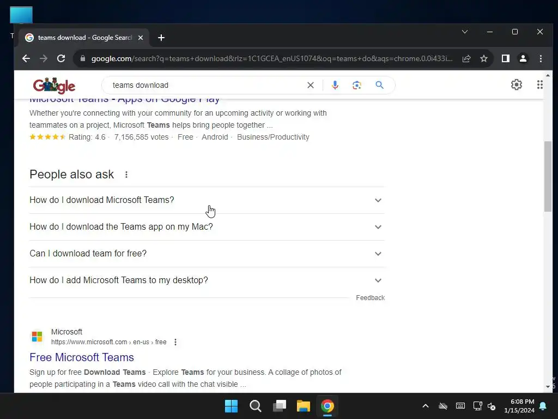Screen dimensions: 558x419
Task: Close the teams download tab
Action: coord(141,38)
